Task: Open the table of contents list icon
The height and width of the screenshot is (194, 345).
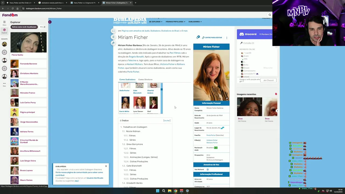Action: [x=113, y=37]
